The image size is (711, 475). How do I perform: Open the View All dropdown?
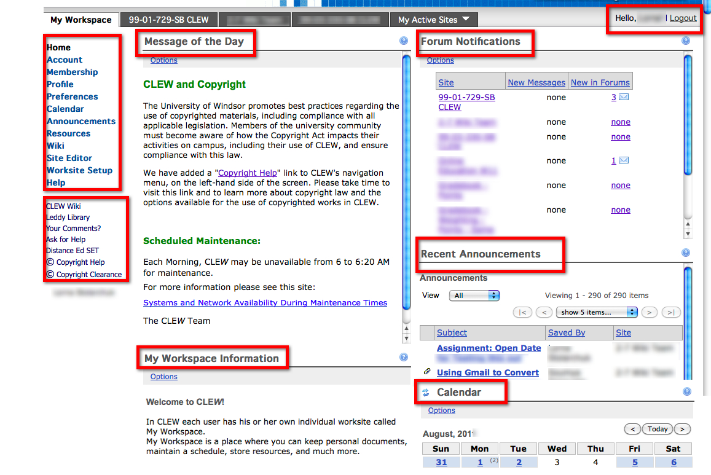(474, 296)
